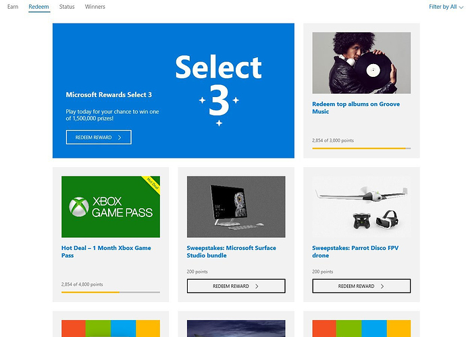Switch to the Status tab
466x337 pixels.
67,7
